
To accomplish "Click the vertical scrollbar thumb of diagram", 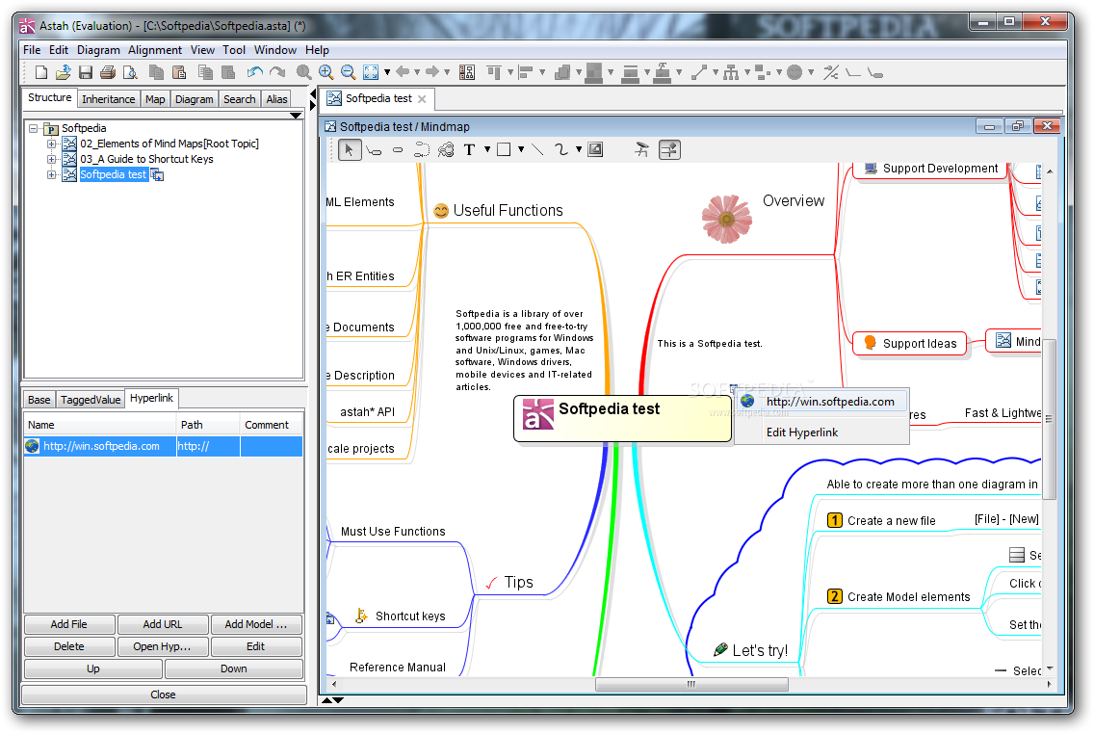I will pos(1050,419).
